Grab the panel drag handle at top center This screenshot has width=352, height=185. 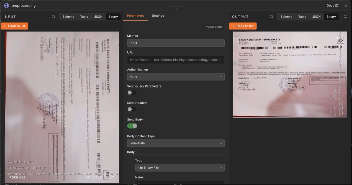tap(176, 9)
